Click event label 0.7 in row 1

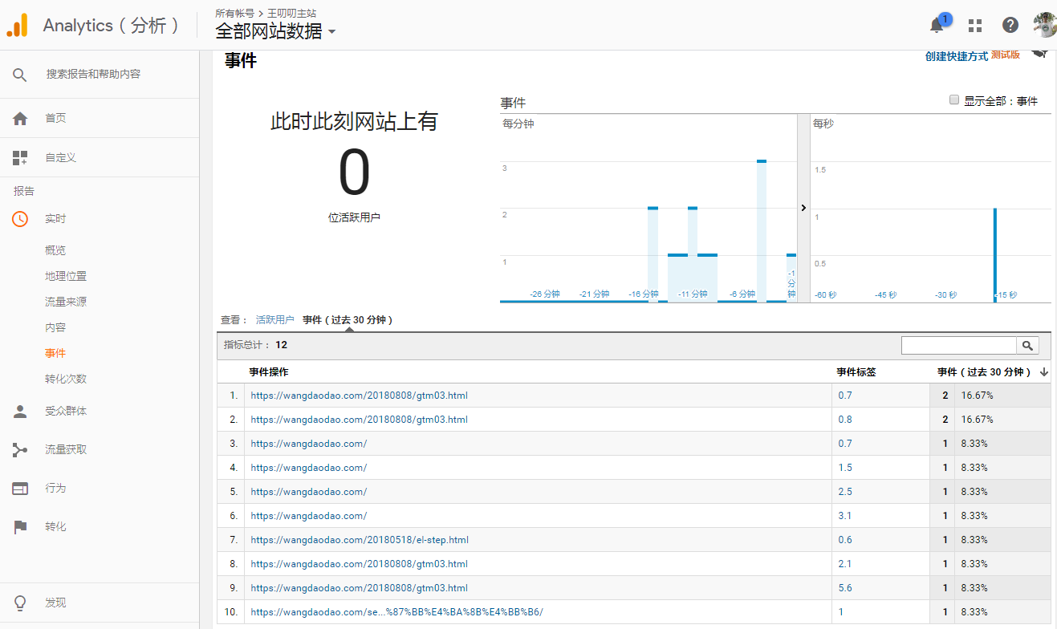845,396
